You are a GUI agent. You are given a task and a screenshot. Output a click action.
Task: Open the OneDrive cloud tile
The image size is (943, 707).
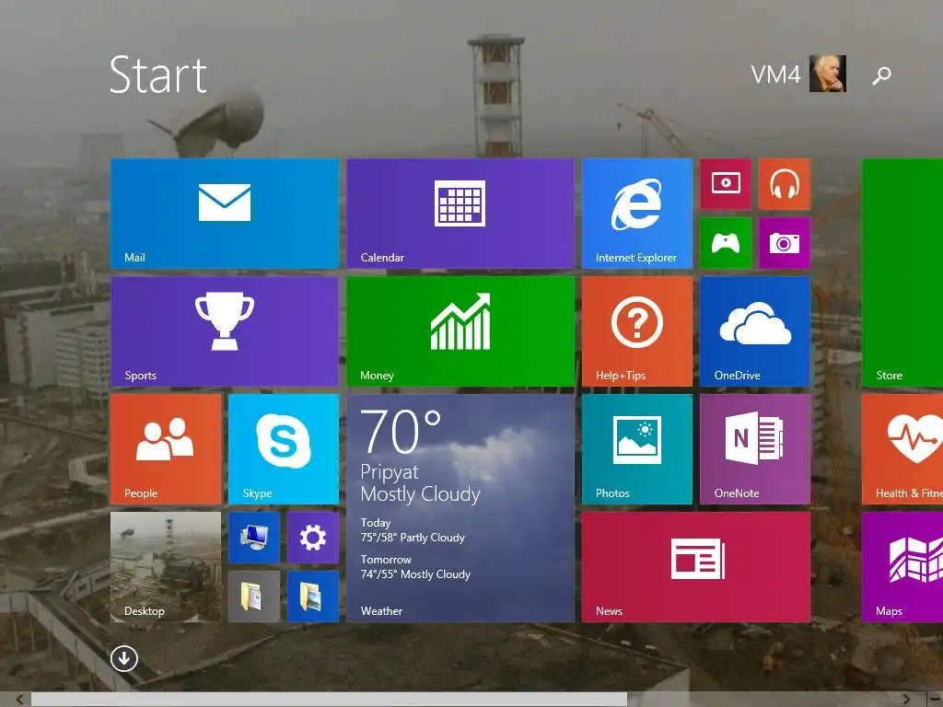[x=755, y=331]
